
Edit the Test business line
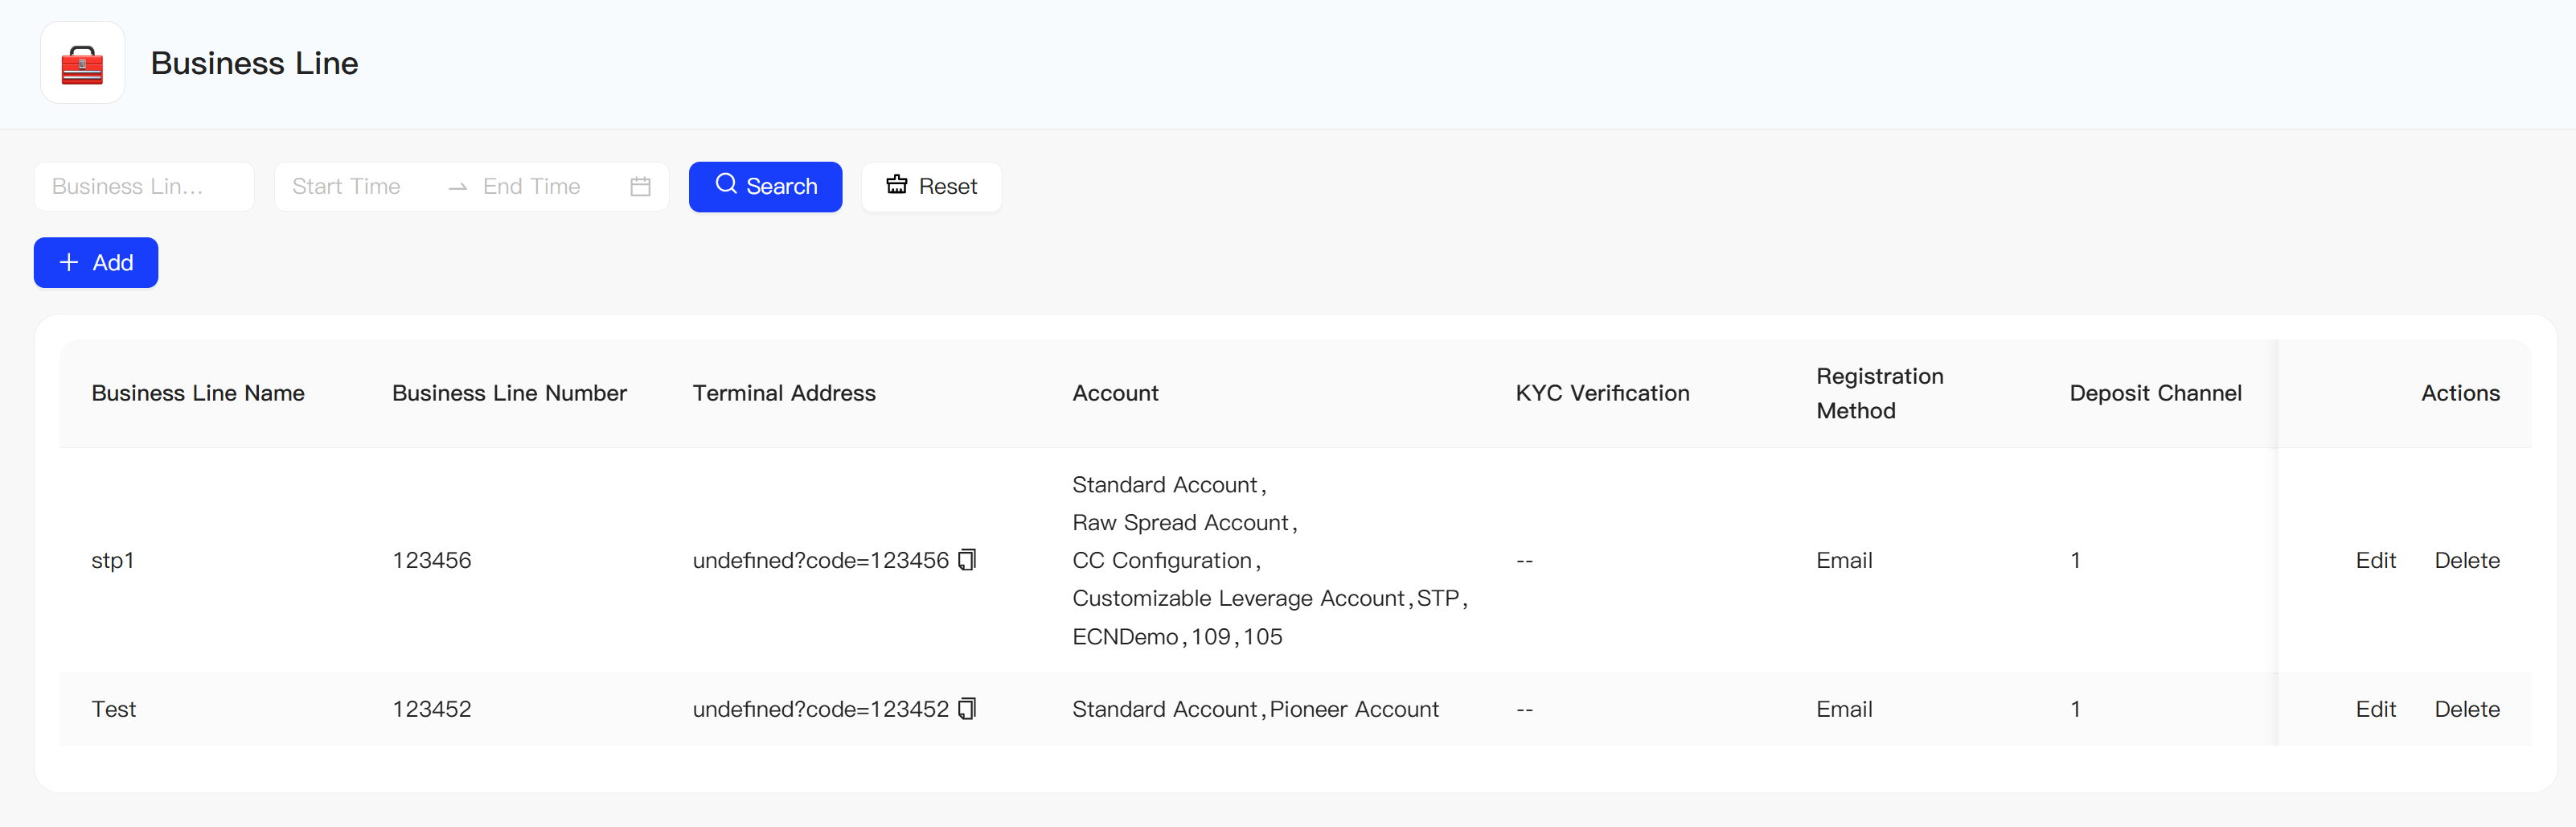point(2375,710)
